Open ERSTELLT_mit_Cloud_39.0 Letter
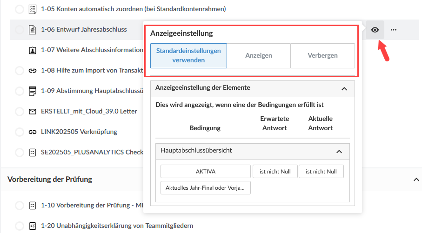The image size is (422, 233). [x=89, y=112]
